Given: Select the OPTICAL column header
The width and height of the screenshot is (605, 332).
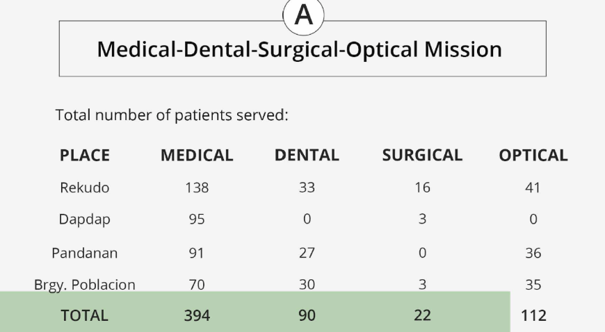Looking at the screenshot, I should 533,156.
